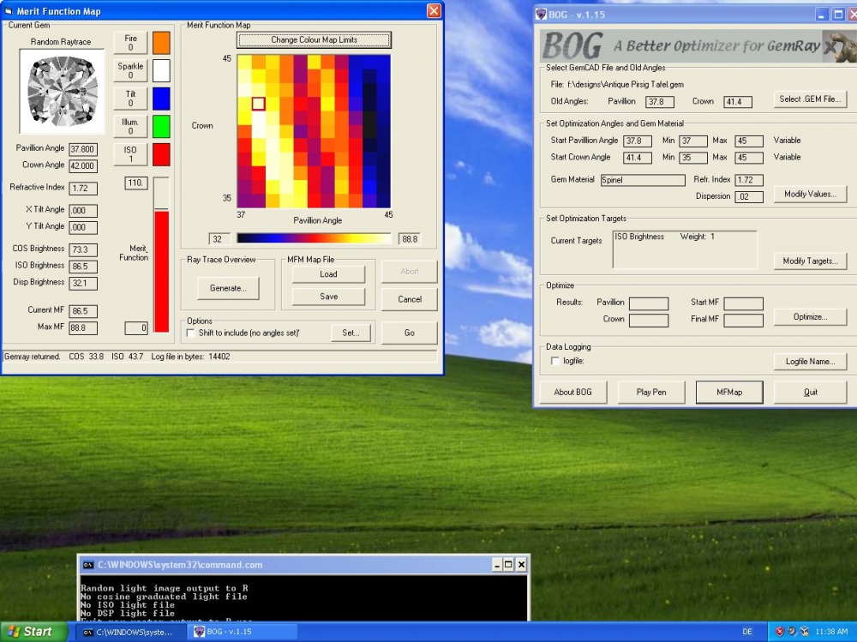Switch to command.com taskbar item
This screenshot has height=642, width=857.
(129, 633)
